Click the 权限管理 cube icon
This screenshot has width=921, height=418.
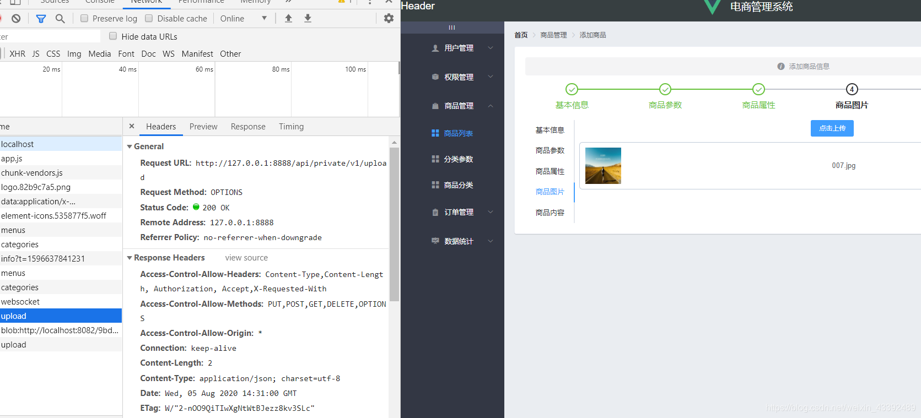435,77
